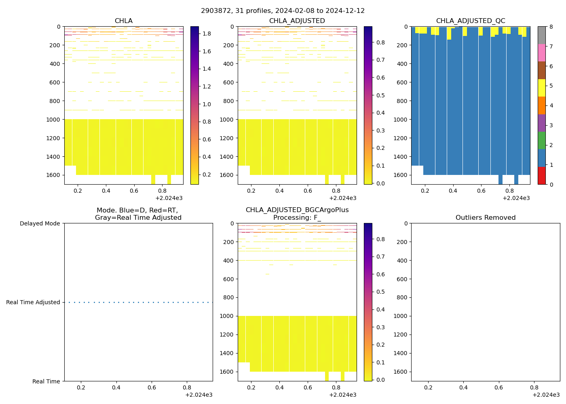Click the Delayed Mode axis label

click(x=40, y=223)
